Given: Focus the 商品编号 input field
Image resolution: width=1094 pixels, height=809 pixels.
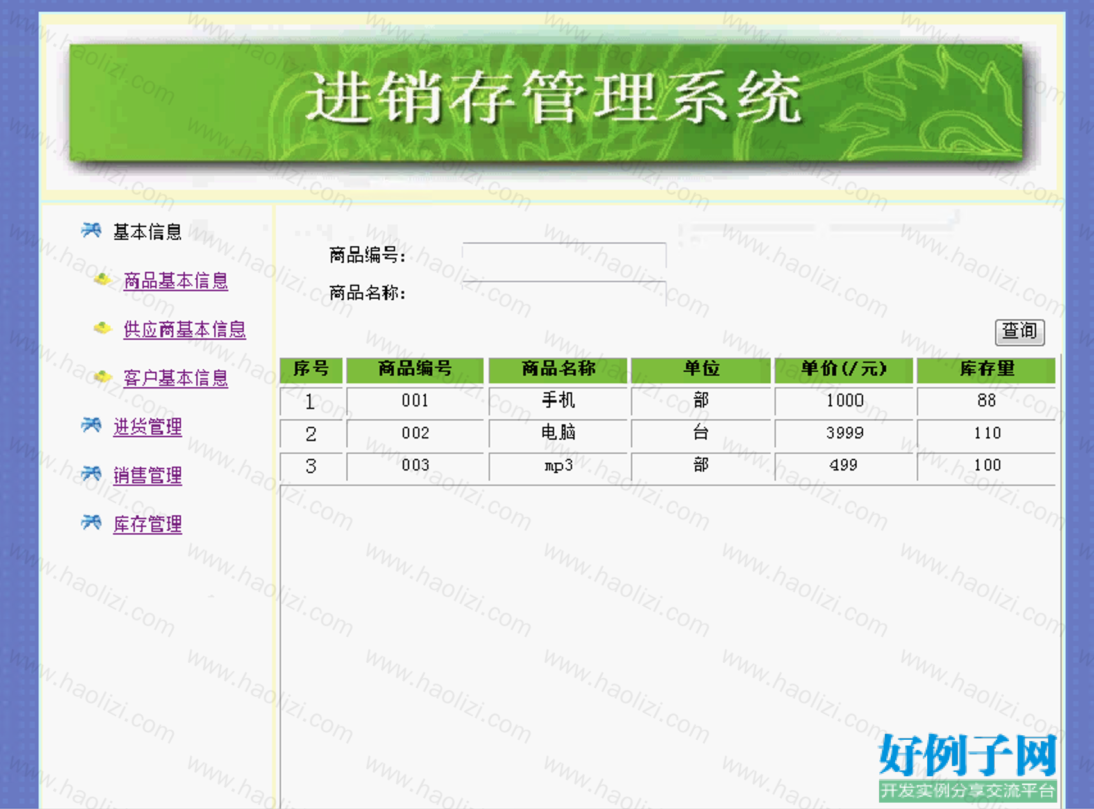Looking at the screenshot, I should (x=564, y=255).
